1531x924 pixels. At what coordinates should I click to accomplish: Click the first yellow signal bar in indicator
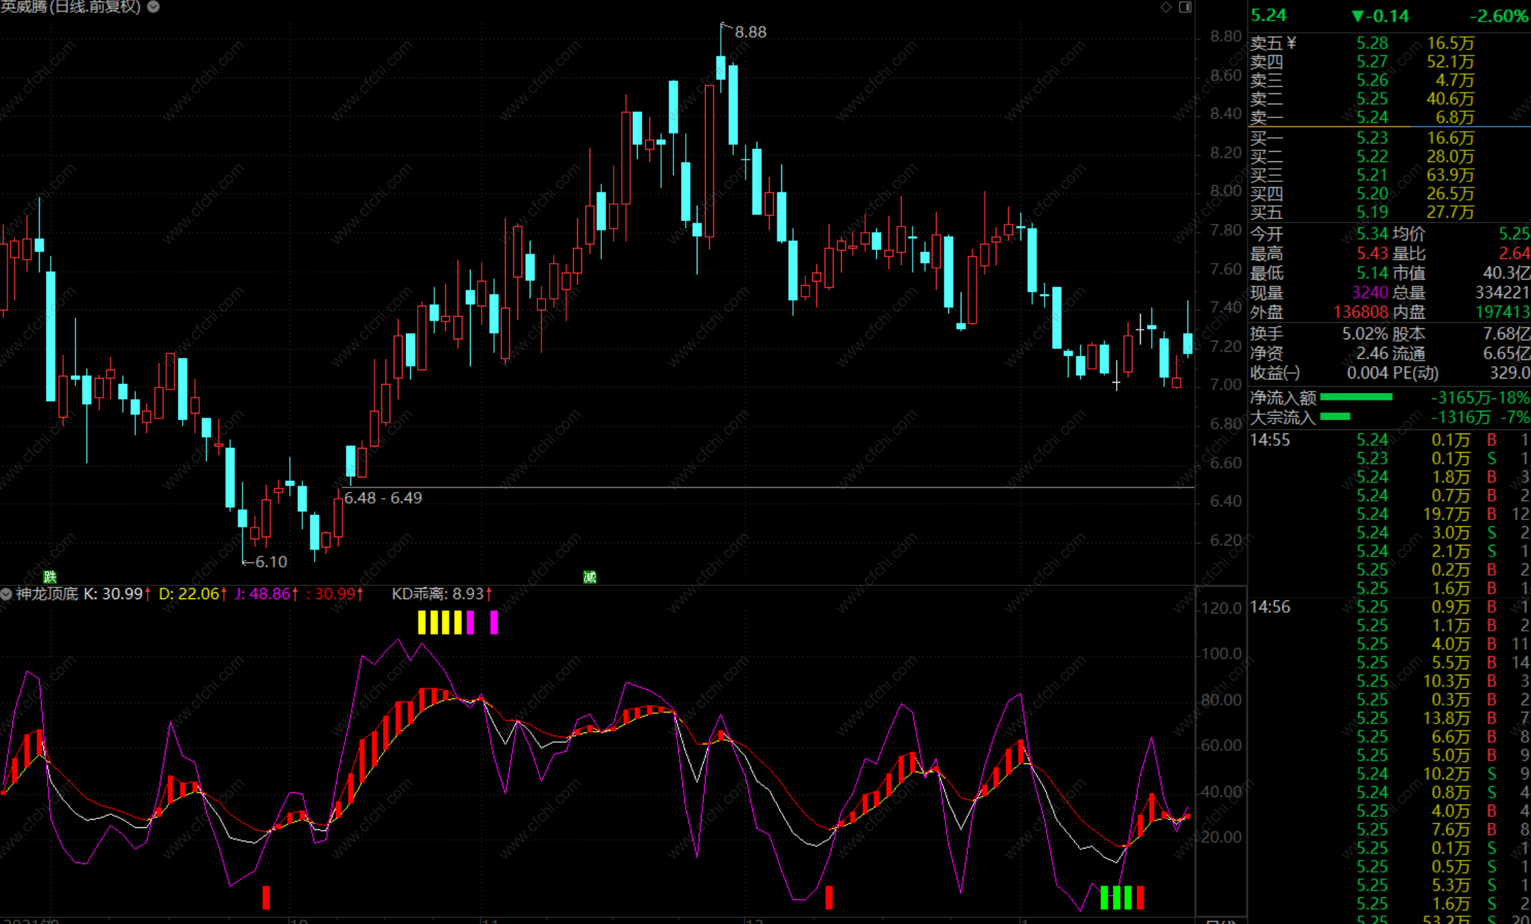coord(422,622)
